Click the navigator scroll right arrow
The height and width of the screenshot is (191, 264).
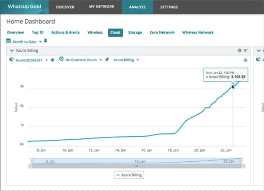pos(243,166)
